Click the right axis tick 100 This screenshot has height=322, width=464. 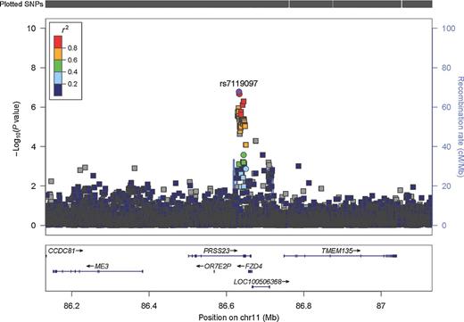448,29
